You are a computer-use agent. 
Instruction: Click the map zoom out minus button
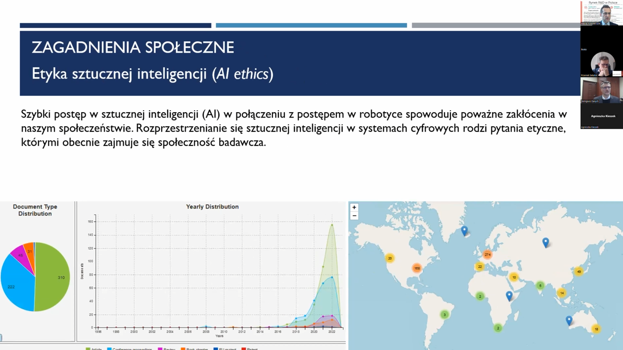coord(354,216)
